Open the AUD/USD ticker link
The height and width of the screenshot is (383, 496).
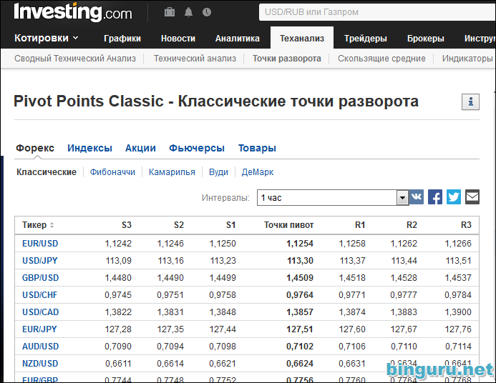(x=41, y=347)
